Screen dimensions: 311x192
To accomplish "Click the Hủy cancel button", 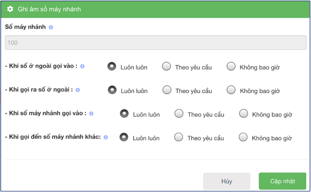I will point(227,181).
